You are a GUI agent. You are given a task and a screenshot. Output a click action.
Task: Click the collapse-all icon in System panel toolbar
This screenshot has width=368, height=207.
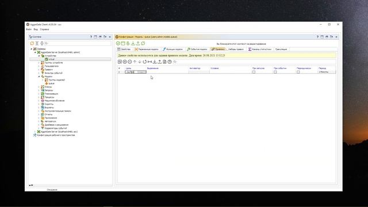pyautogui.click(x=42, y=43)
